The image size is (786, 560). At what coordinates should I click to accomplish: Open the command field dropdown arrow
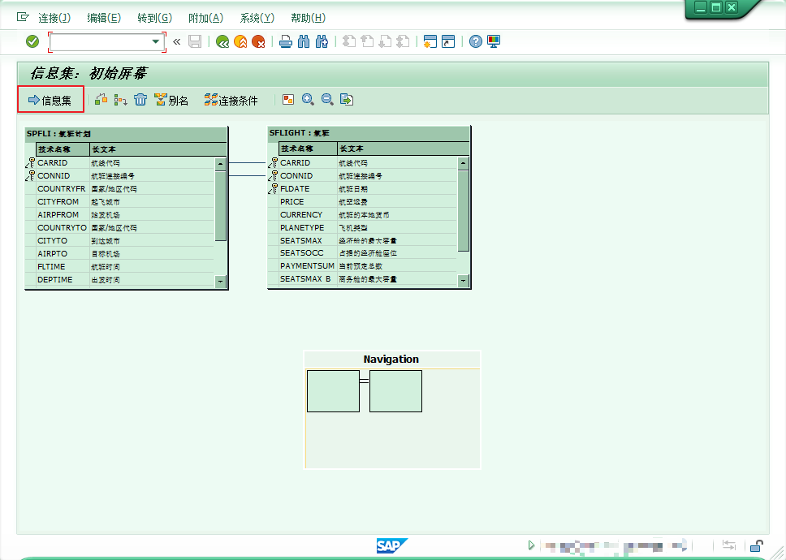click(155, 41)
